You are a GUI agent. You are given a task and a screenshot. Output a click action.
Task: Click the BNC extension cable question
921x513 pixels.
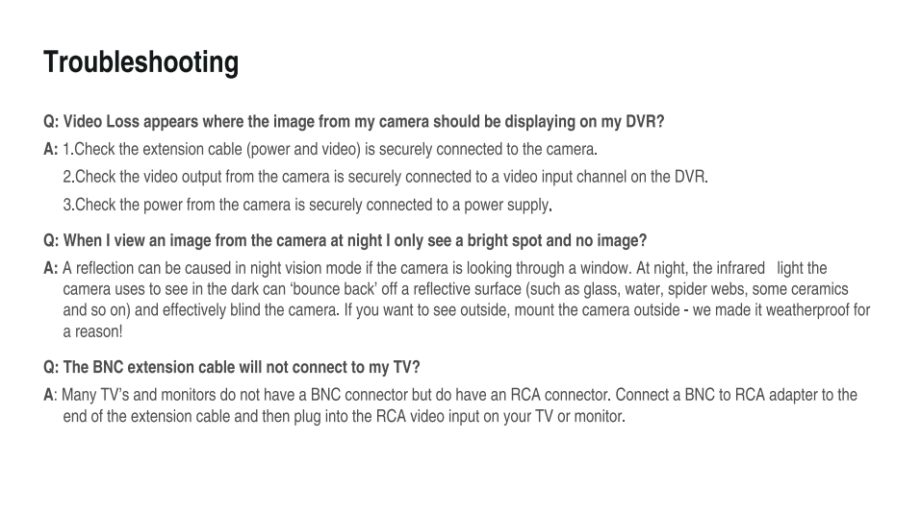pos(232,367)
